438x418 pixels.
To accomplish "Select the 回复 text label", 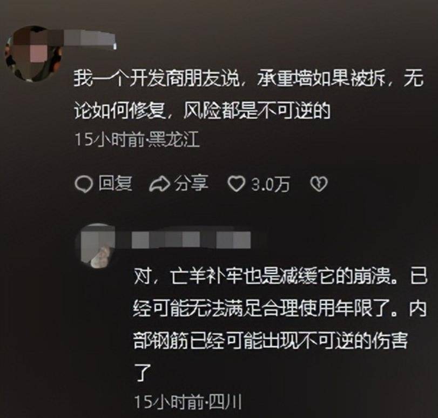I will tap(115, 184).
